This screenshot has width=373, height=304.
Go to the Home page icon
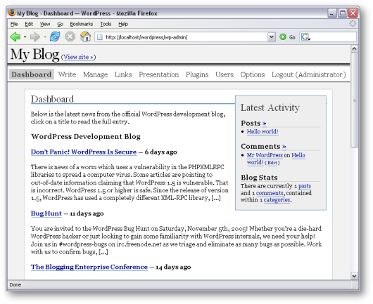point(85,37)
